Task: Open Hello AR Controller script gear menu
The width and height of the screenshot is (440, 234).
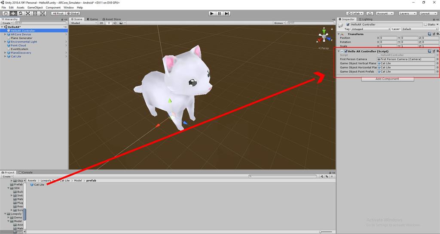Action: click(438, 51)
